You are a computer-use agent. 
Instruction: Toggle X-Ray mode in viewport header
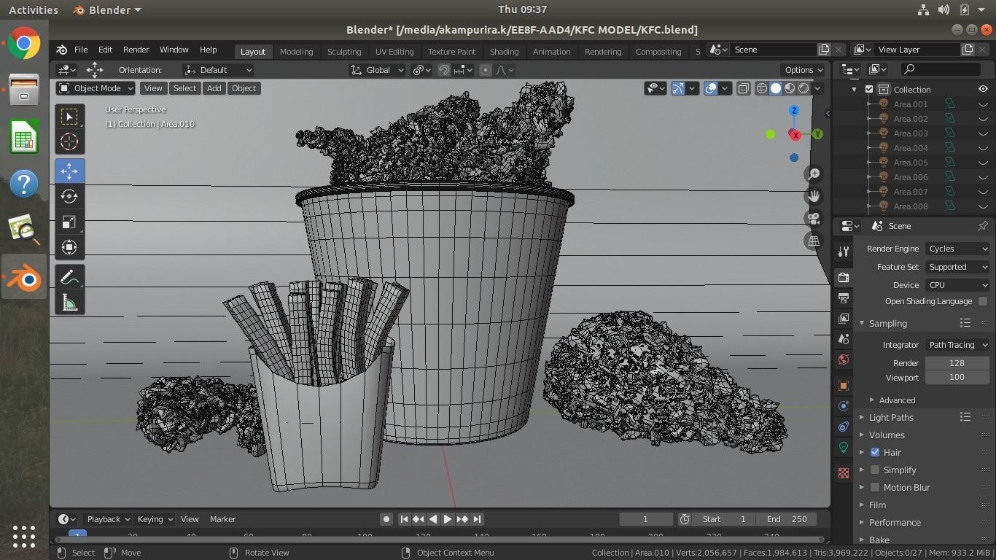743,88
